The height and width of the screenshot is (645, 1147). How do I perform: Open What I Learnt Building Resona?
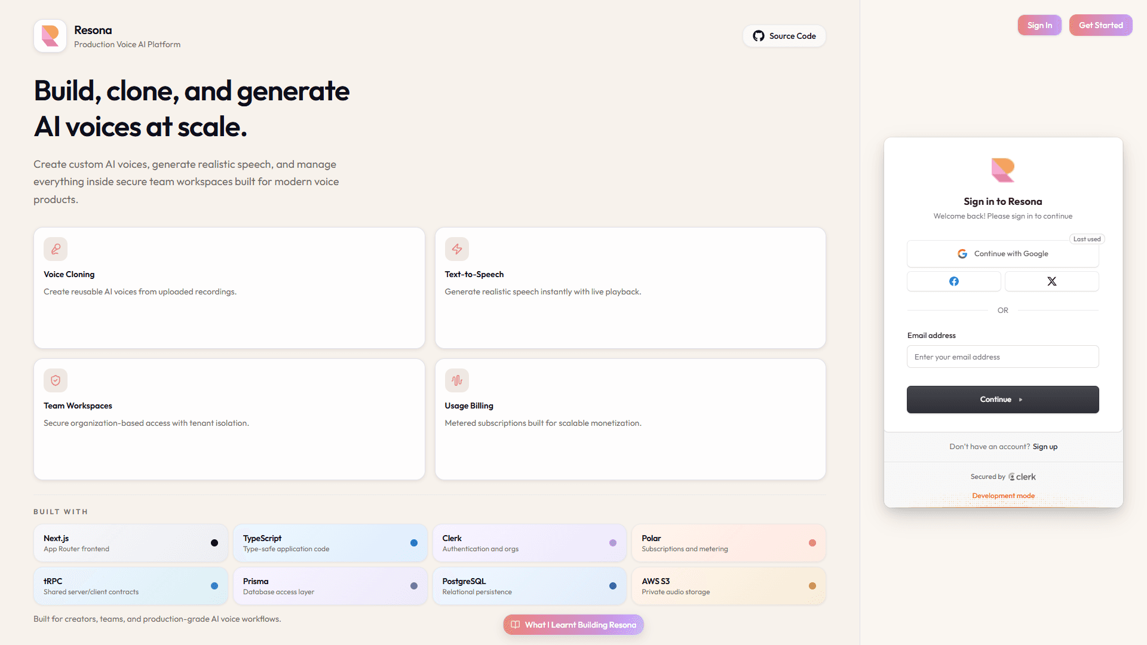coord(573,625)
